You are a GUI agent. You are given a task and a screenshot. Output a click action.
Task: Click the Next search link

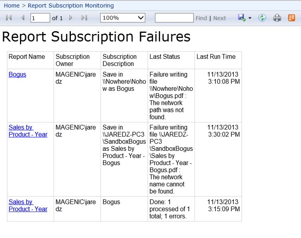point(220,18)
